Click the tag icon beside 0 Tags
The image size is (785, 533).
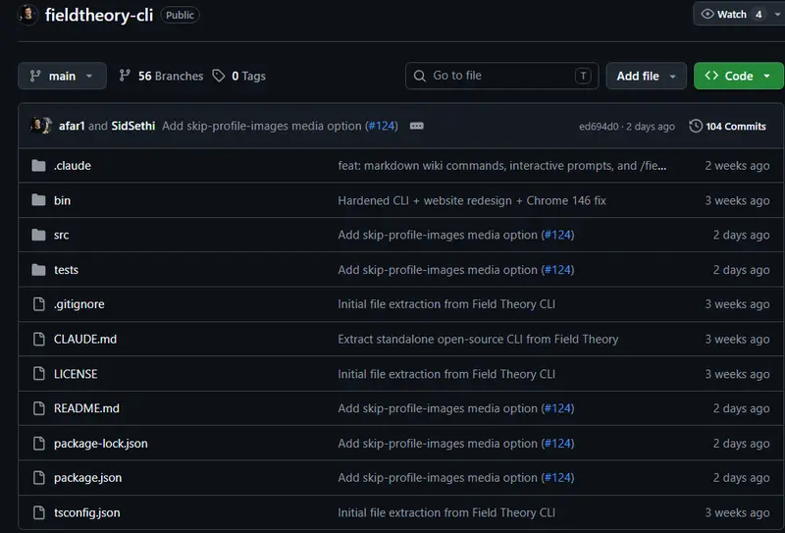coord(218,76)
